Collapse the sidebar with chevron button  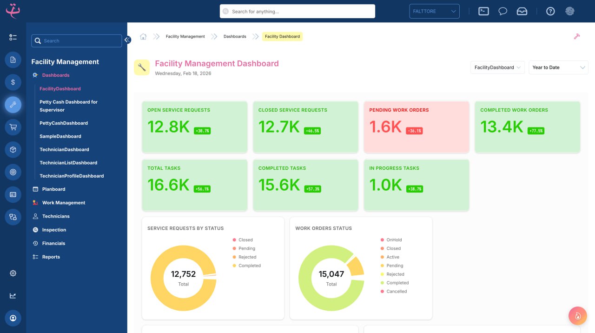click(127, 40)
